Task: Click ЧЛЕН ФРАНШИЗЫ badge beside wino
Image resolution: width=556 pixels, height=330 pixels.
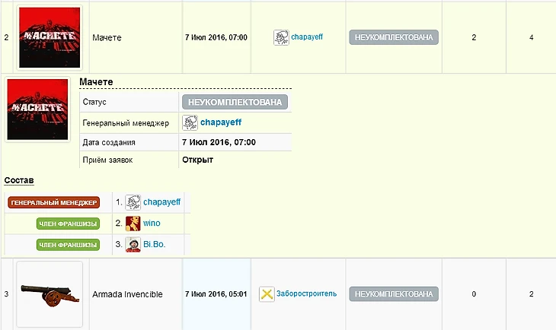Action: point(68,224)
